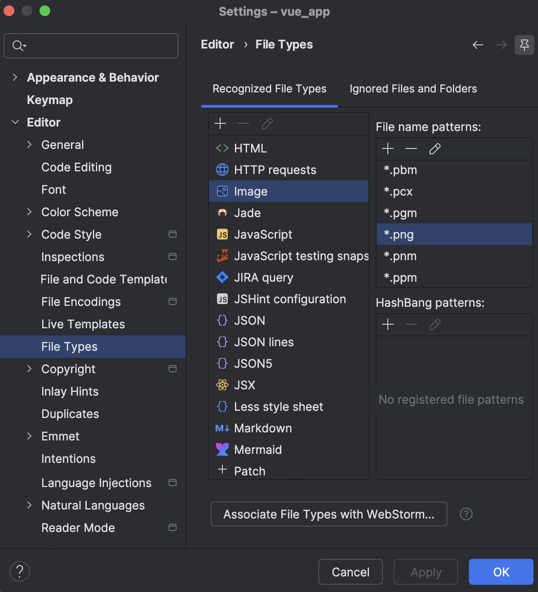Switch to Ignored Files and Folders tab
The height and width of the screenshot is (592, 538).
tap(413, 89)
